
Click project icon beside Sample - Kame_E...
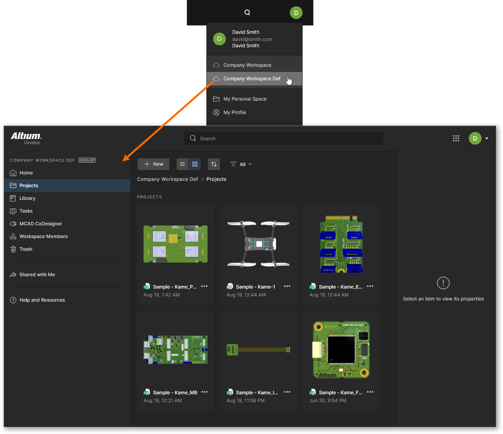[313, 287]
